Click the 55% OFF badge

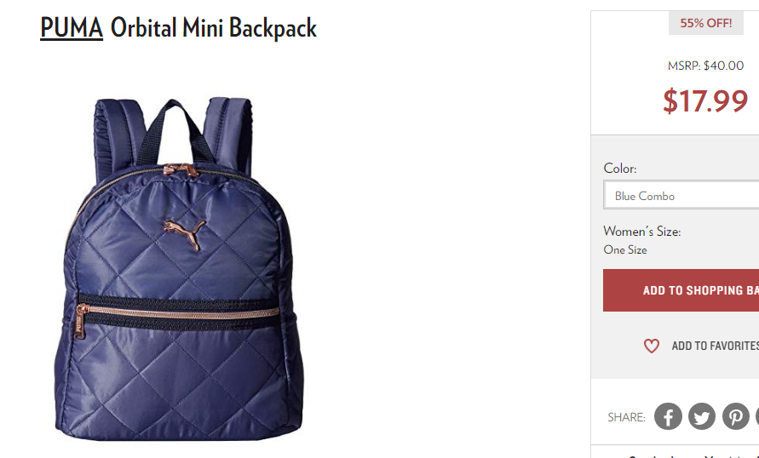coord(705,23)
